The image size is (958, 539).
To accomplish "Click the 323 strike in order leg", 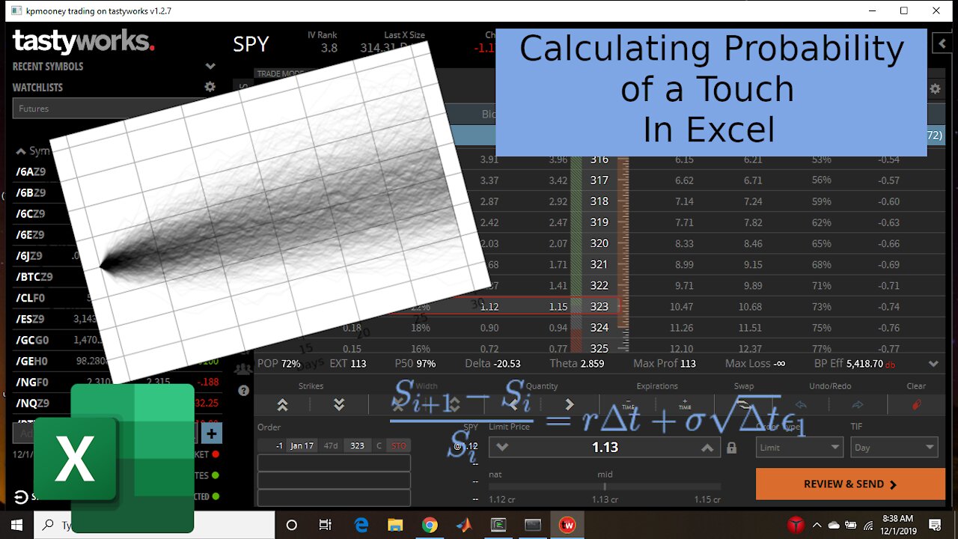I will (x=357, y=445).
